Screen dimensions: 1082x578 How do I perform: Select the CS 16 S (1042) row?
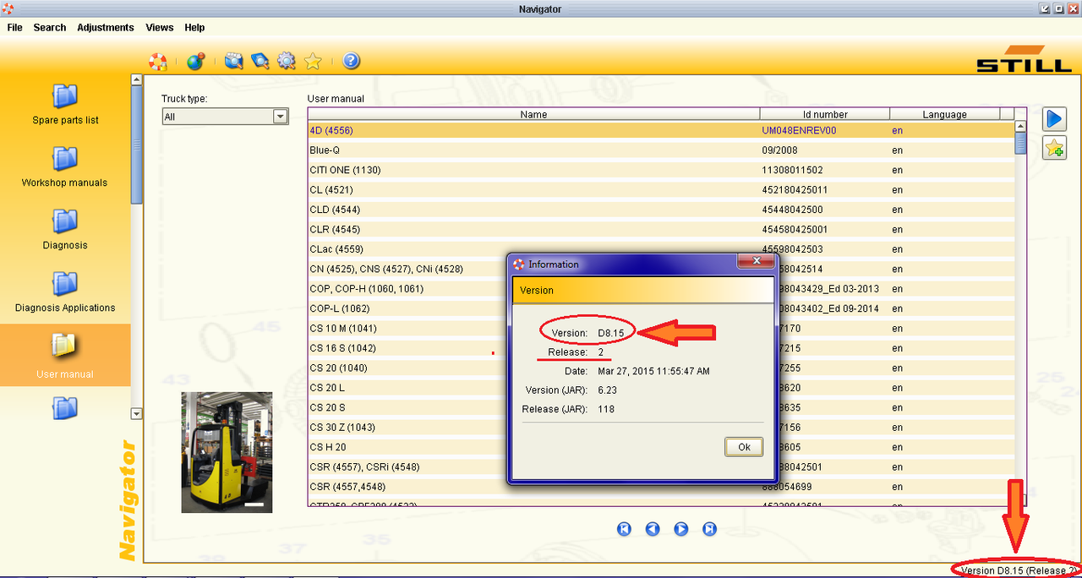click(x=661, y=348)
